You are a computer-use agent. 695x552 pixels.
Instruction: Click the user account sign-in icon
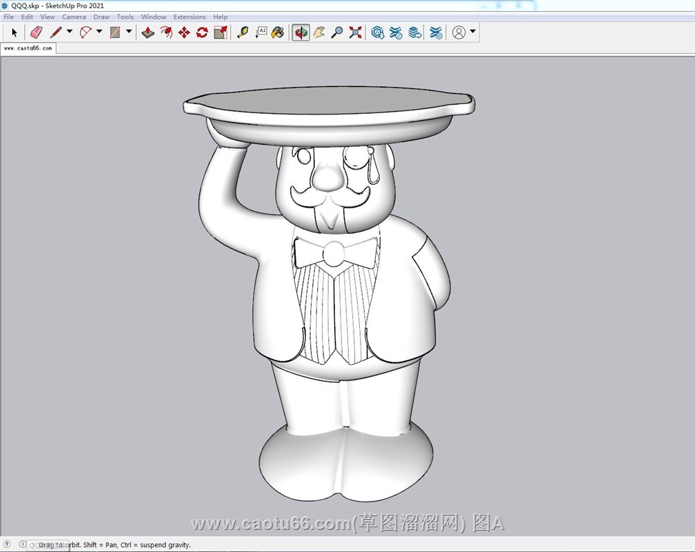coord(459,32)
